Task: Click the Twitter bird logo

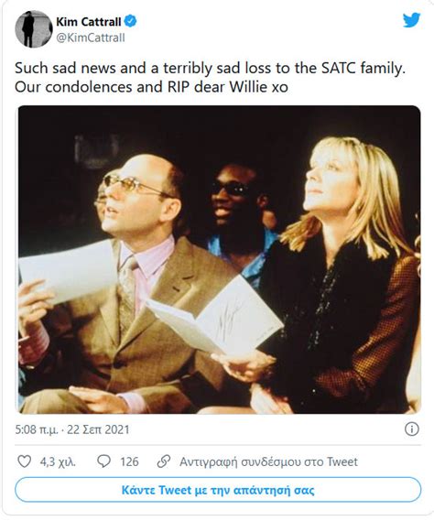Action: click(411, 20)
